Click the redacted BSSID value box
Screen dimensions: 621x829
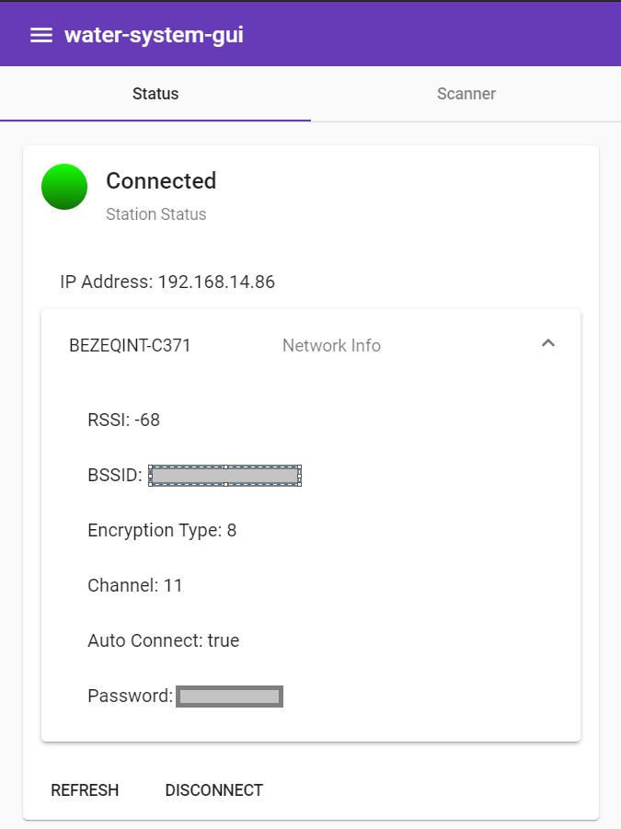pos(225,476)
